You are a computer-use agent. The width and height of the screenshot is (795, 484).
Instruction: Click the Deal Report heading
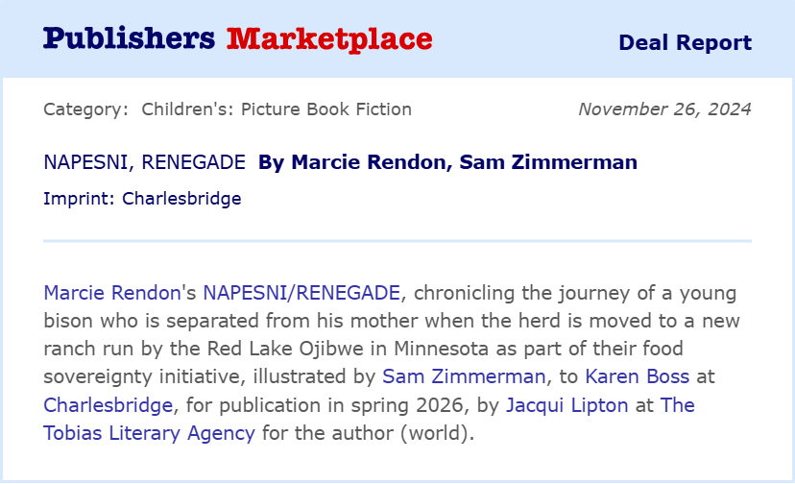685,42
